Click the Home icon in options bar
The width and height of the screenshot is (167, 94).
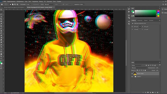(2, 4)
